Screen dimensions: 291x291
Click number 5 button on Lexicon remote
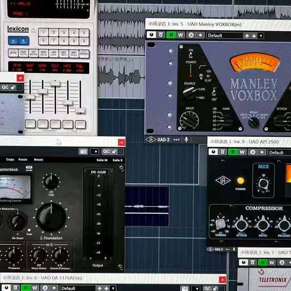84,33
